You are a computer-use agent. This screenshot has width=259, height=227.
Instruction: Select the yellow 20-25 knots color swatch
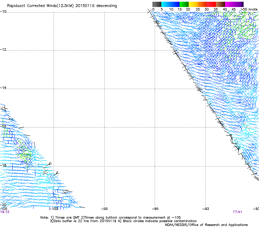click(193, 4)
